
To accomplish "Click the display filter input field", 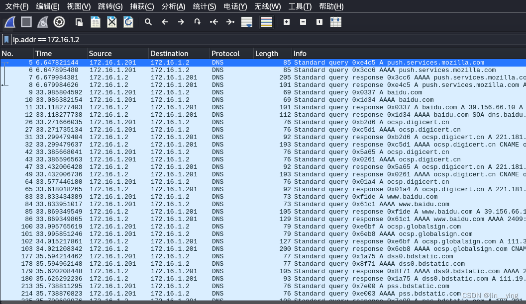I will click(268, 40).
